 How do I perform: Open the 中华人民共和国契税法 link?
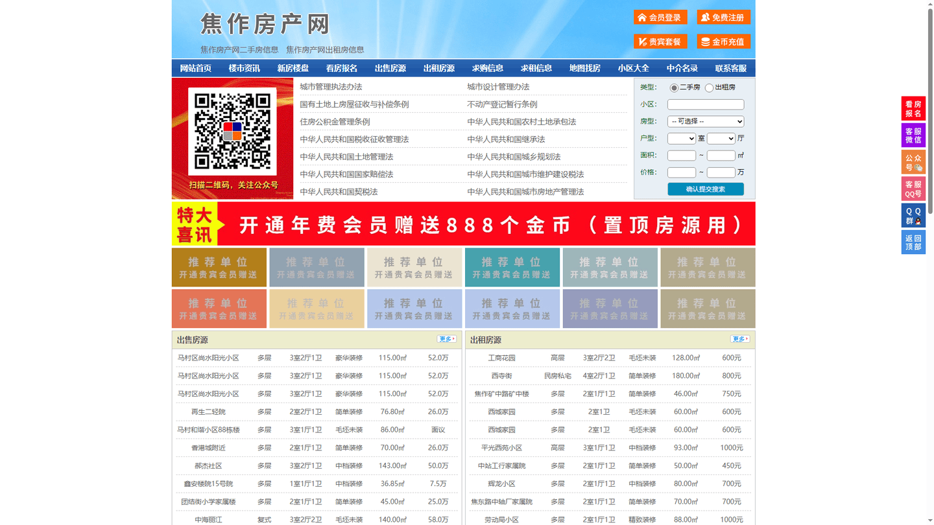tap(339, 192)
